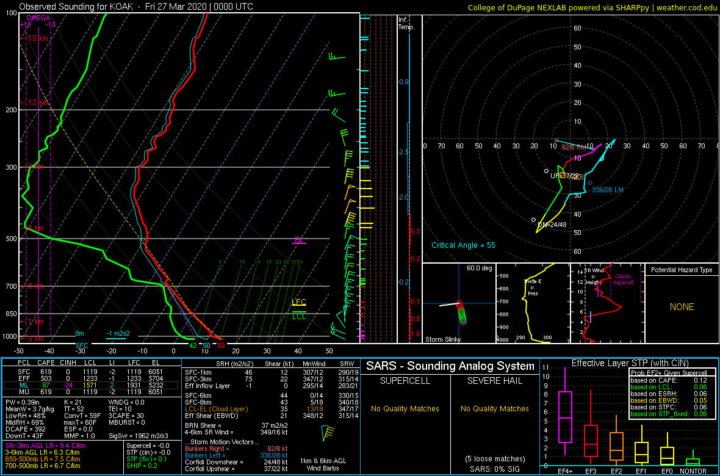Click the based on STP_fixed: 0.06 line

[x=669, y=414]
